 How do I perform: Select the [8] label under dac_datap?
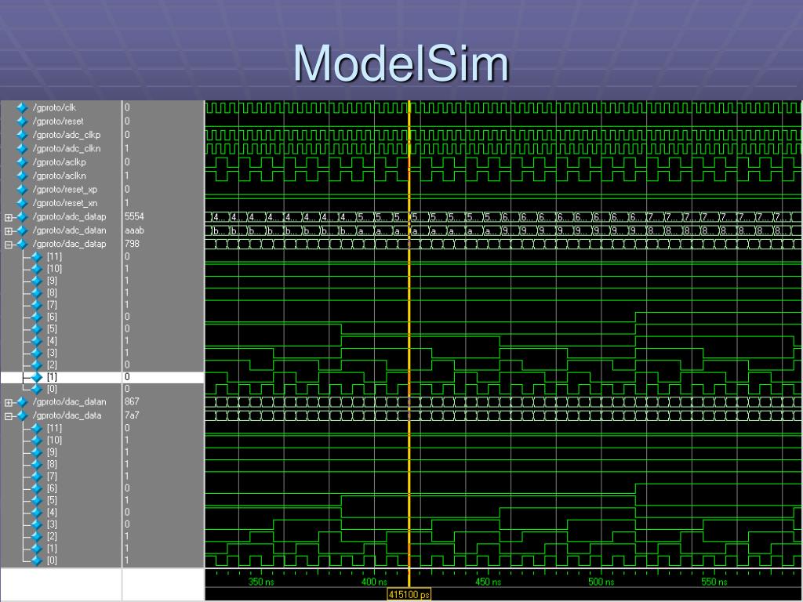pos(52,293)
